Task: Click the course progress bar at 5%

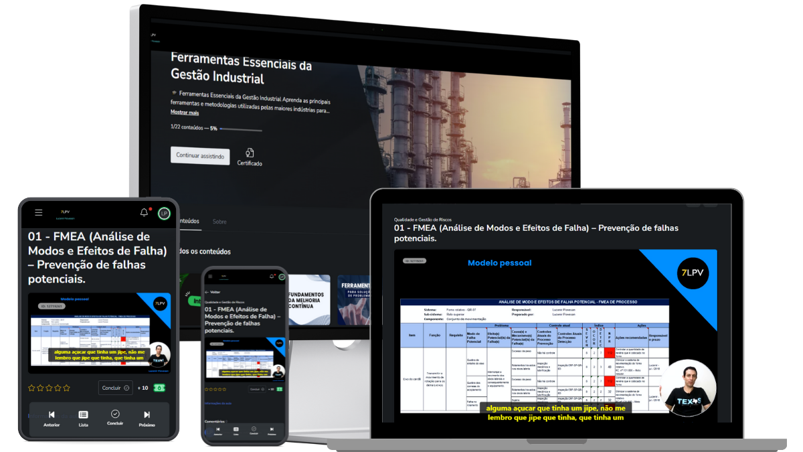Action: coord(240,129)
